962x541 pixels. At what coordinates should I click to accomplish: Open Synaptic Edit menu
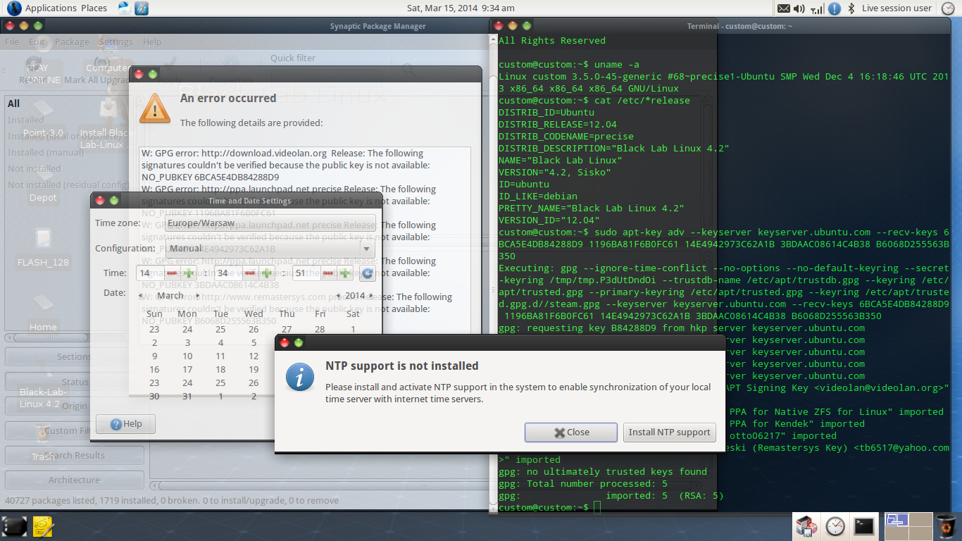click(37, 42)
